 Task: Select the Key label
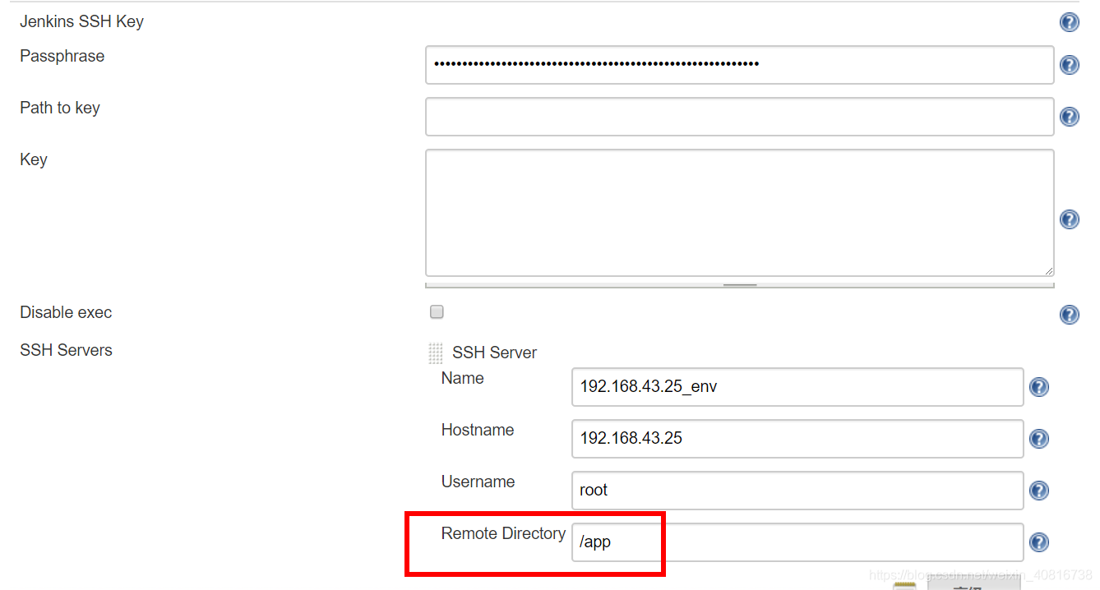click(x=34, y=160)
